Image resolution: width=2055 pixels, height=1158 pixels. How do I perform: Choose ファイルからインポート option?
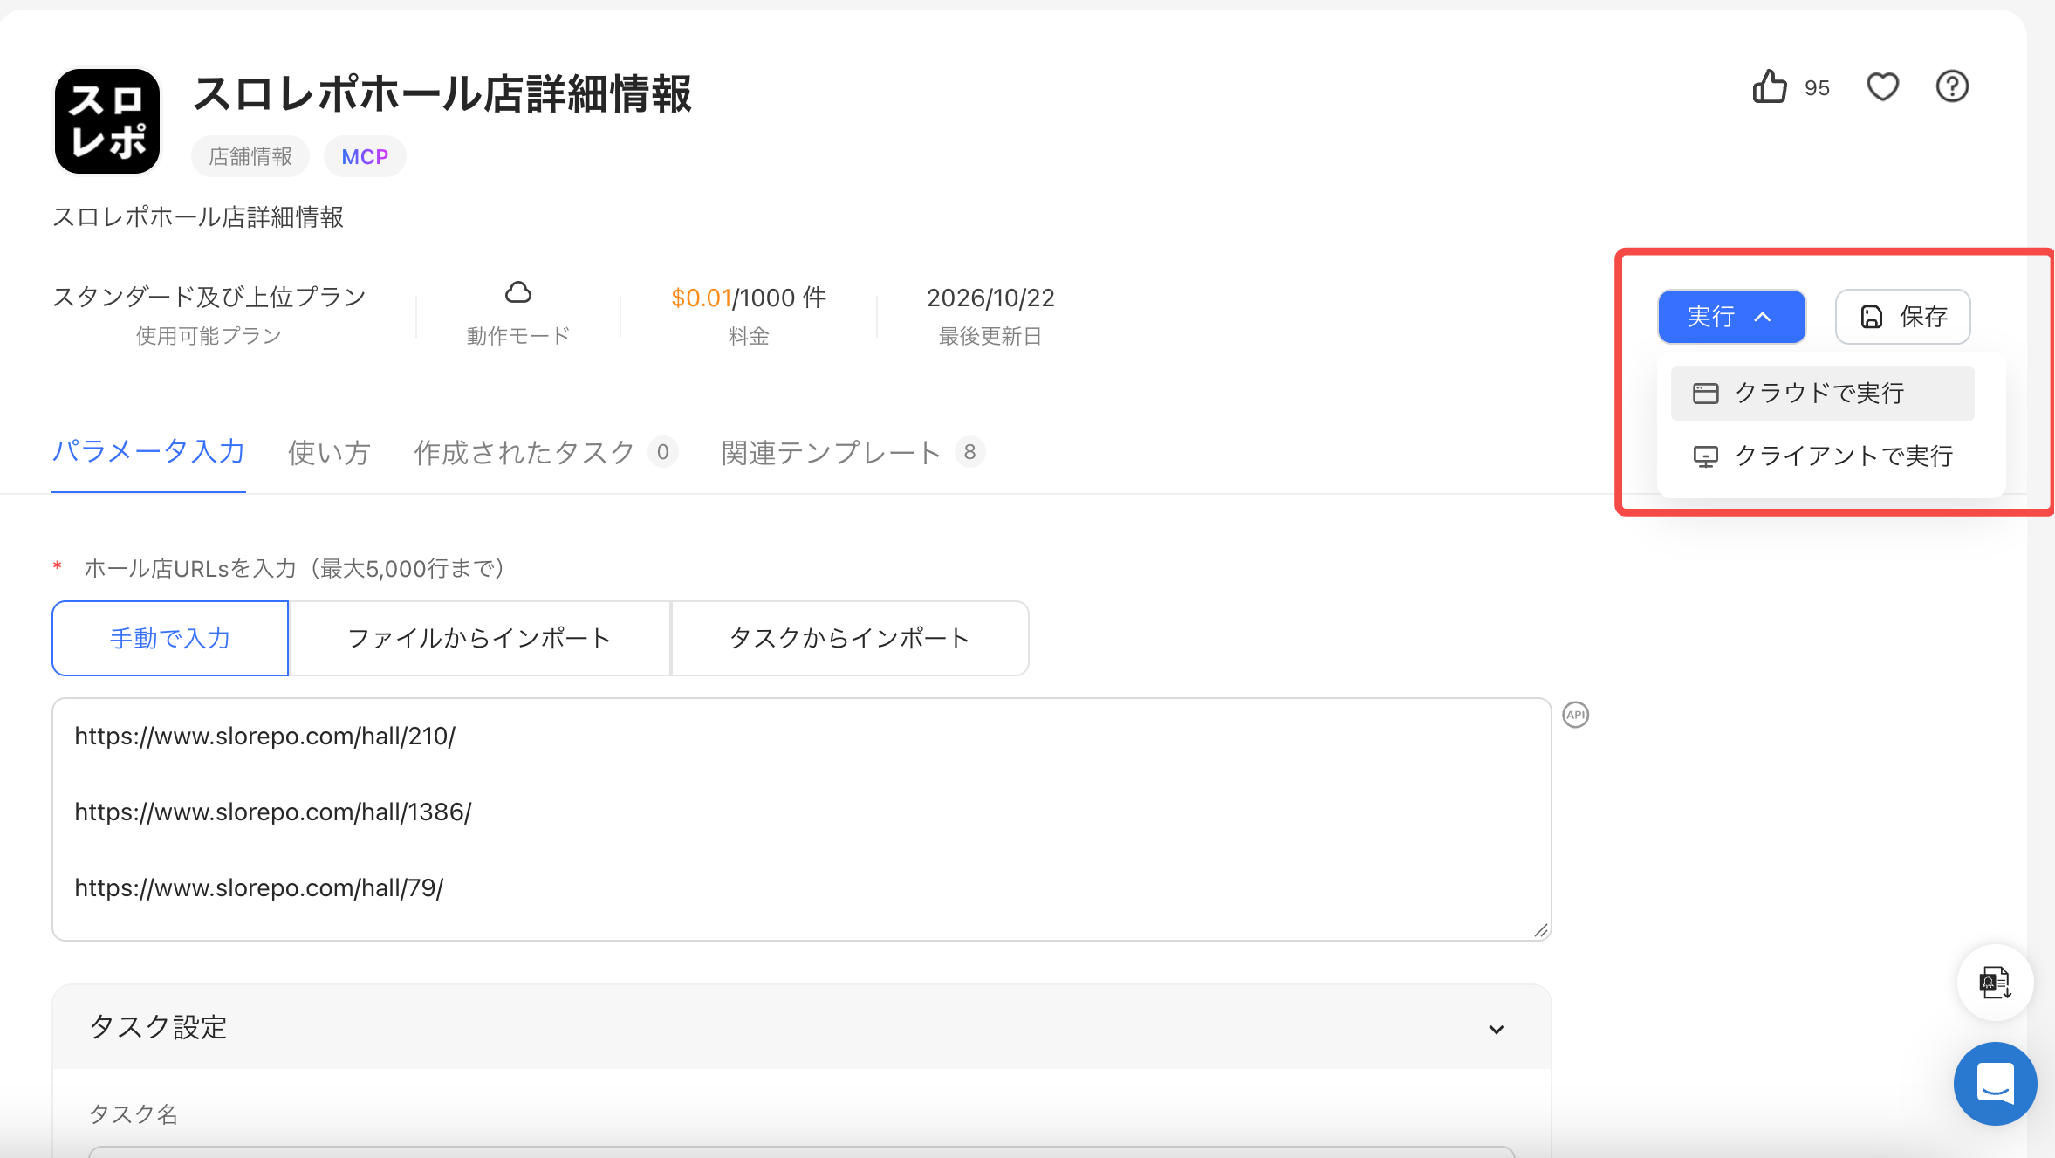point(479,638)
